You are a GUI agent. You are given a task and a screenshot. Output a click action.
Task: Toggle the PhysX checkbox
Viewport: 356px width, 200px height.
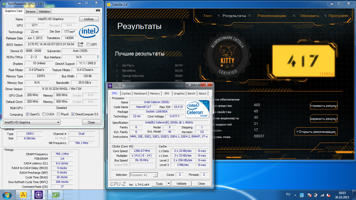[58, 114]
